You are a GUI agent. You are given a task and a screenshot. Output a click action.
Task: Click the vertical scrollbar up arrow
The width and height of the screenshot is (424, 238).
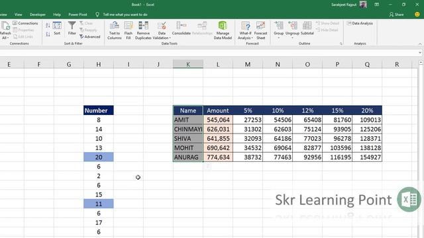[x=421, y=62]
